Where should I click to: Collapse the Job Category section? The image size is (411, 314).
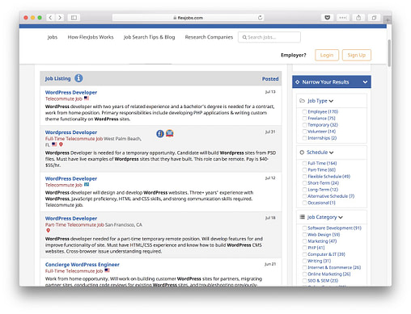[x=341, y=217]
